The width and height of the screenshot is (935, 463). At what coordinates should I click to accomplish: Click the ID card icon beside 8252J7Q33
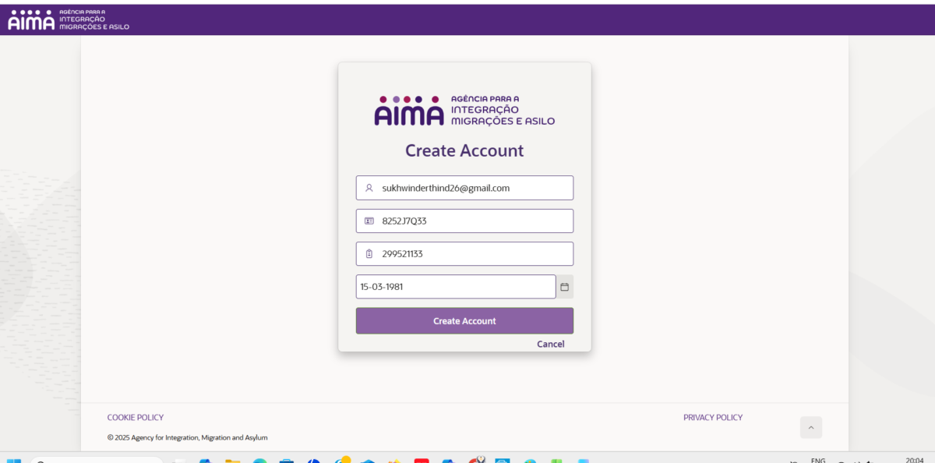(x=369, y=221)
